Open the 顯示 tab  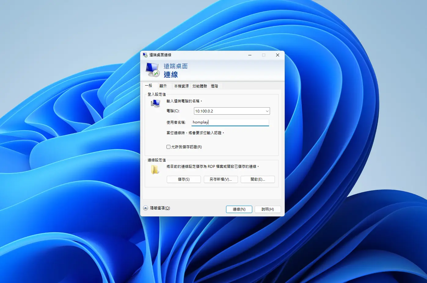pos(163,86)
